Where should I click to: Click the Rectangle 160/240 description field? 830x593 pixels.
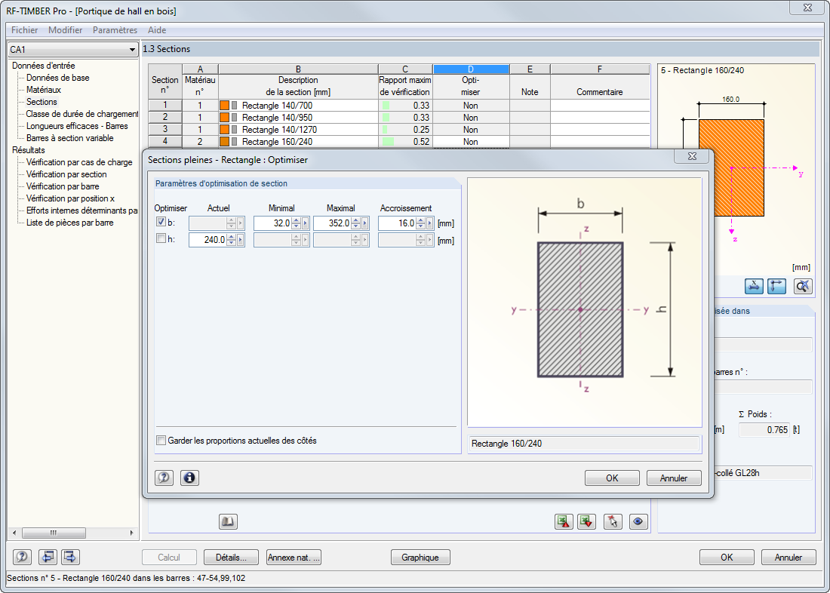click(x=584, y=444)
